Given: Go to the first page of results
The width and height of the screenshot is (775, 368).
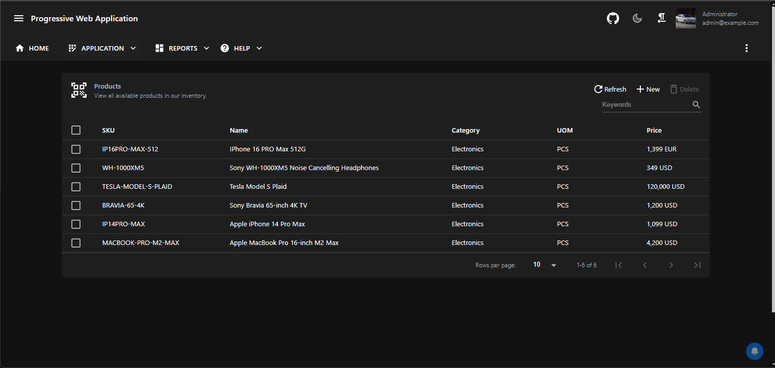Looking at the screenshot, I should point(619,265).
